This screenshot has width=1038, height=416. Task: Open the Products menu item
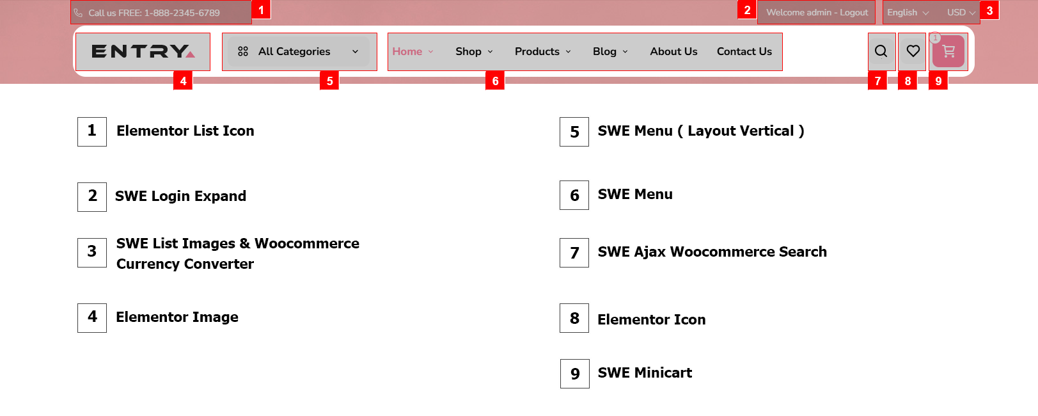[x=537, y=51]
